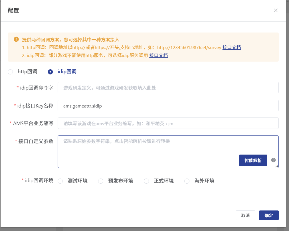
Task: Pick the 海外环境 radio button
Action: [x=187, y=181]
